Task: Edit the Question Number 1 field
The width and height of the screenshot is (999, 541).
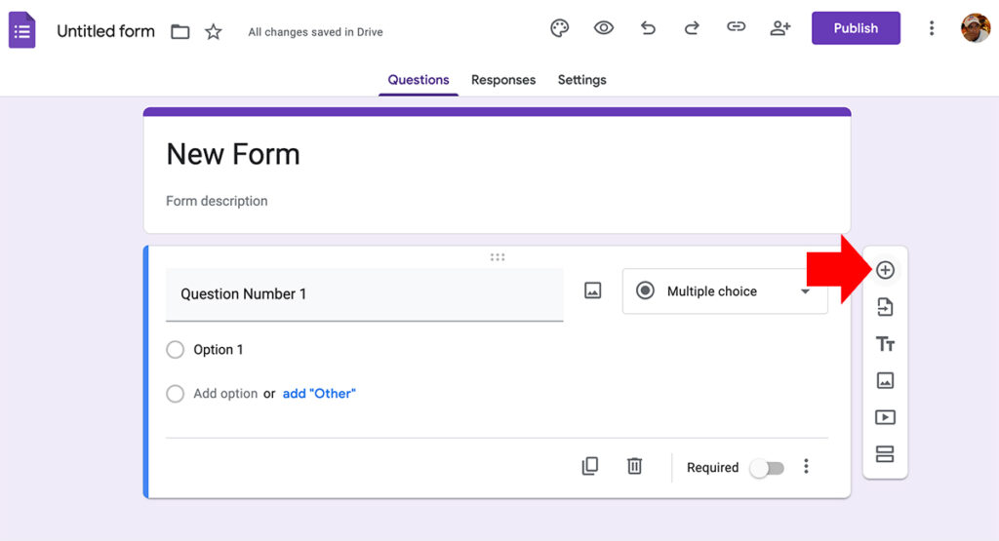Action: click(x=365, y=294)
